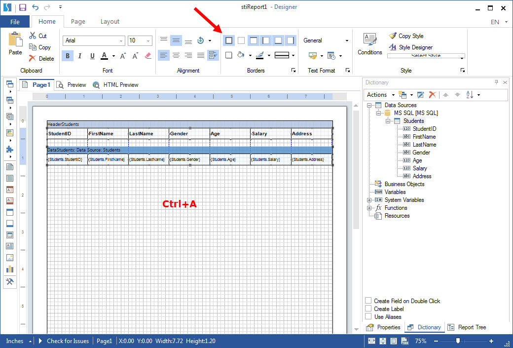Toggle Bold formatting button
The image size is (513, 348).
click(68, 56)
